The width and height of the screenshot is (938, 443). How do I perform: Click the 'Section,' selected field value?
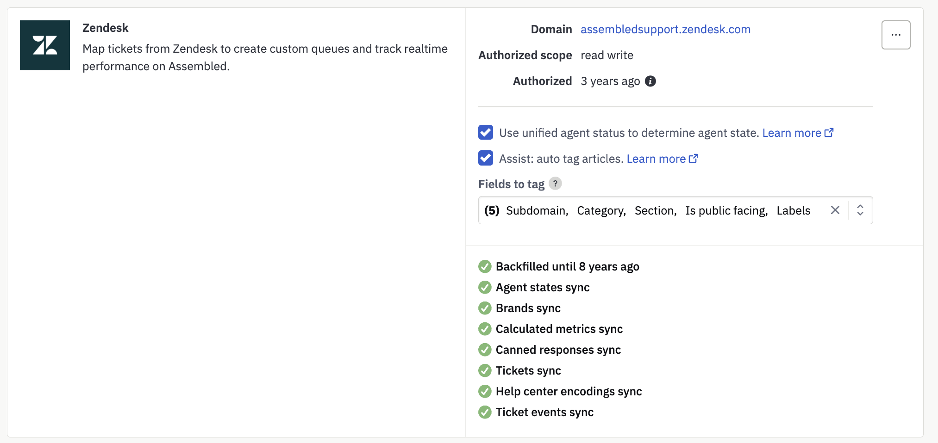(656, 210)
